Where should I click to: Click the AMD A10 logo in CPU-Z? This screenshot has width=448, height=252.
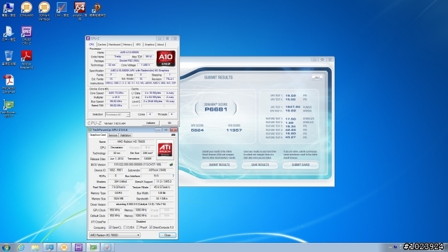(166, 58)
